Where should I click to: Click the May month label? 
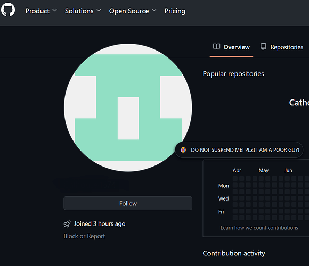point(264,170)
